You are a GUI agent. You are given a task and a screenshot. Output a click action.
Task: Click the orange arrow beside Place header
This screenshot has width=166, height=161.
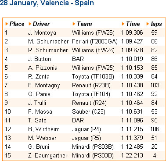[x=7, y=24]
